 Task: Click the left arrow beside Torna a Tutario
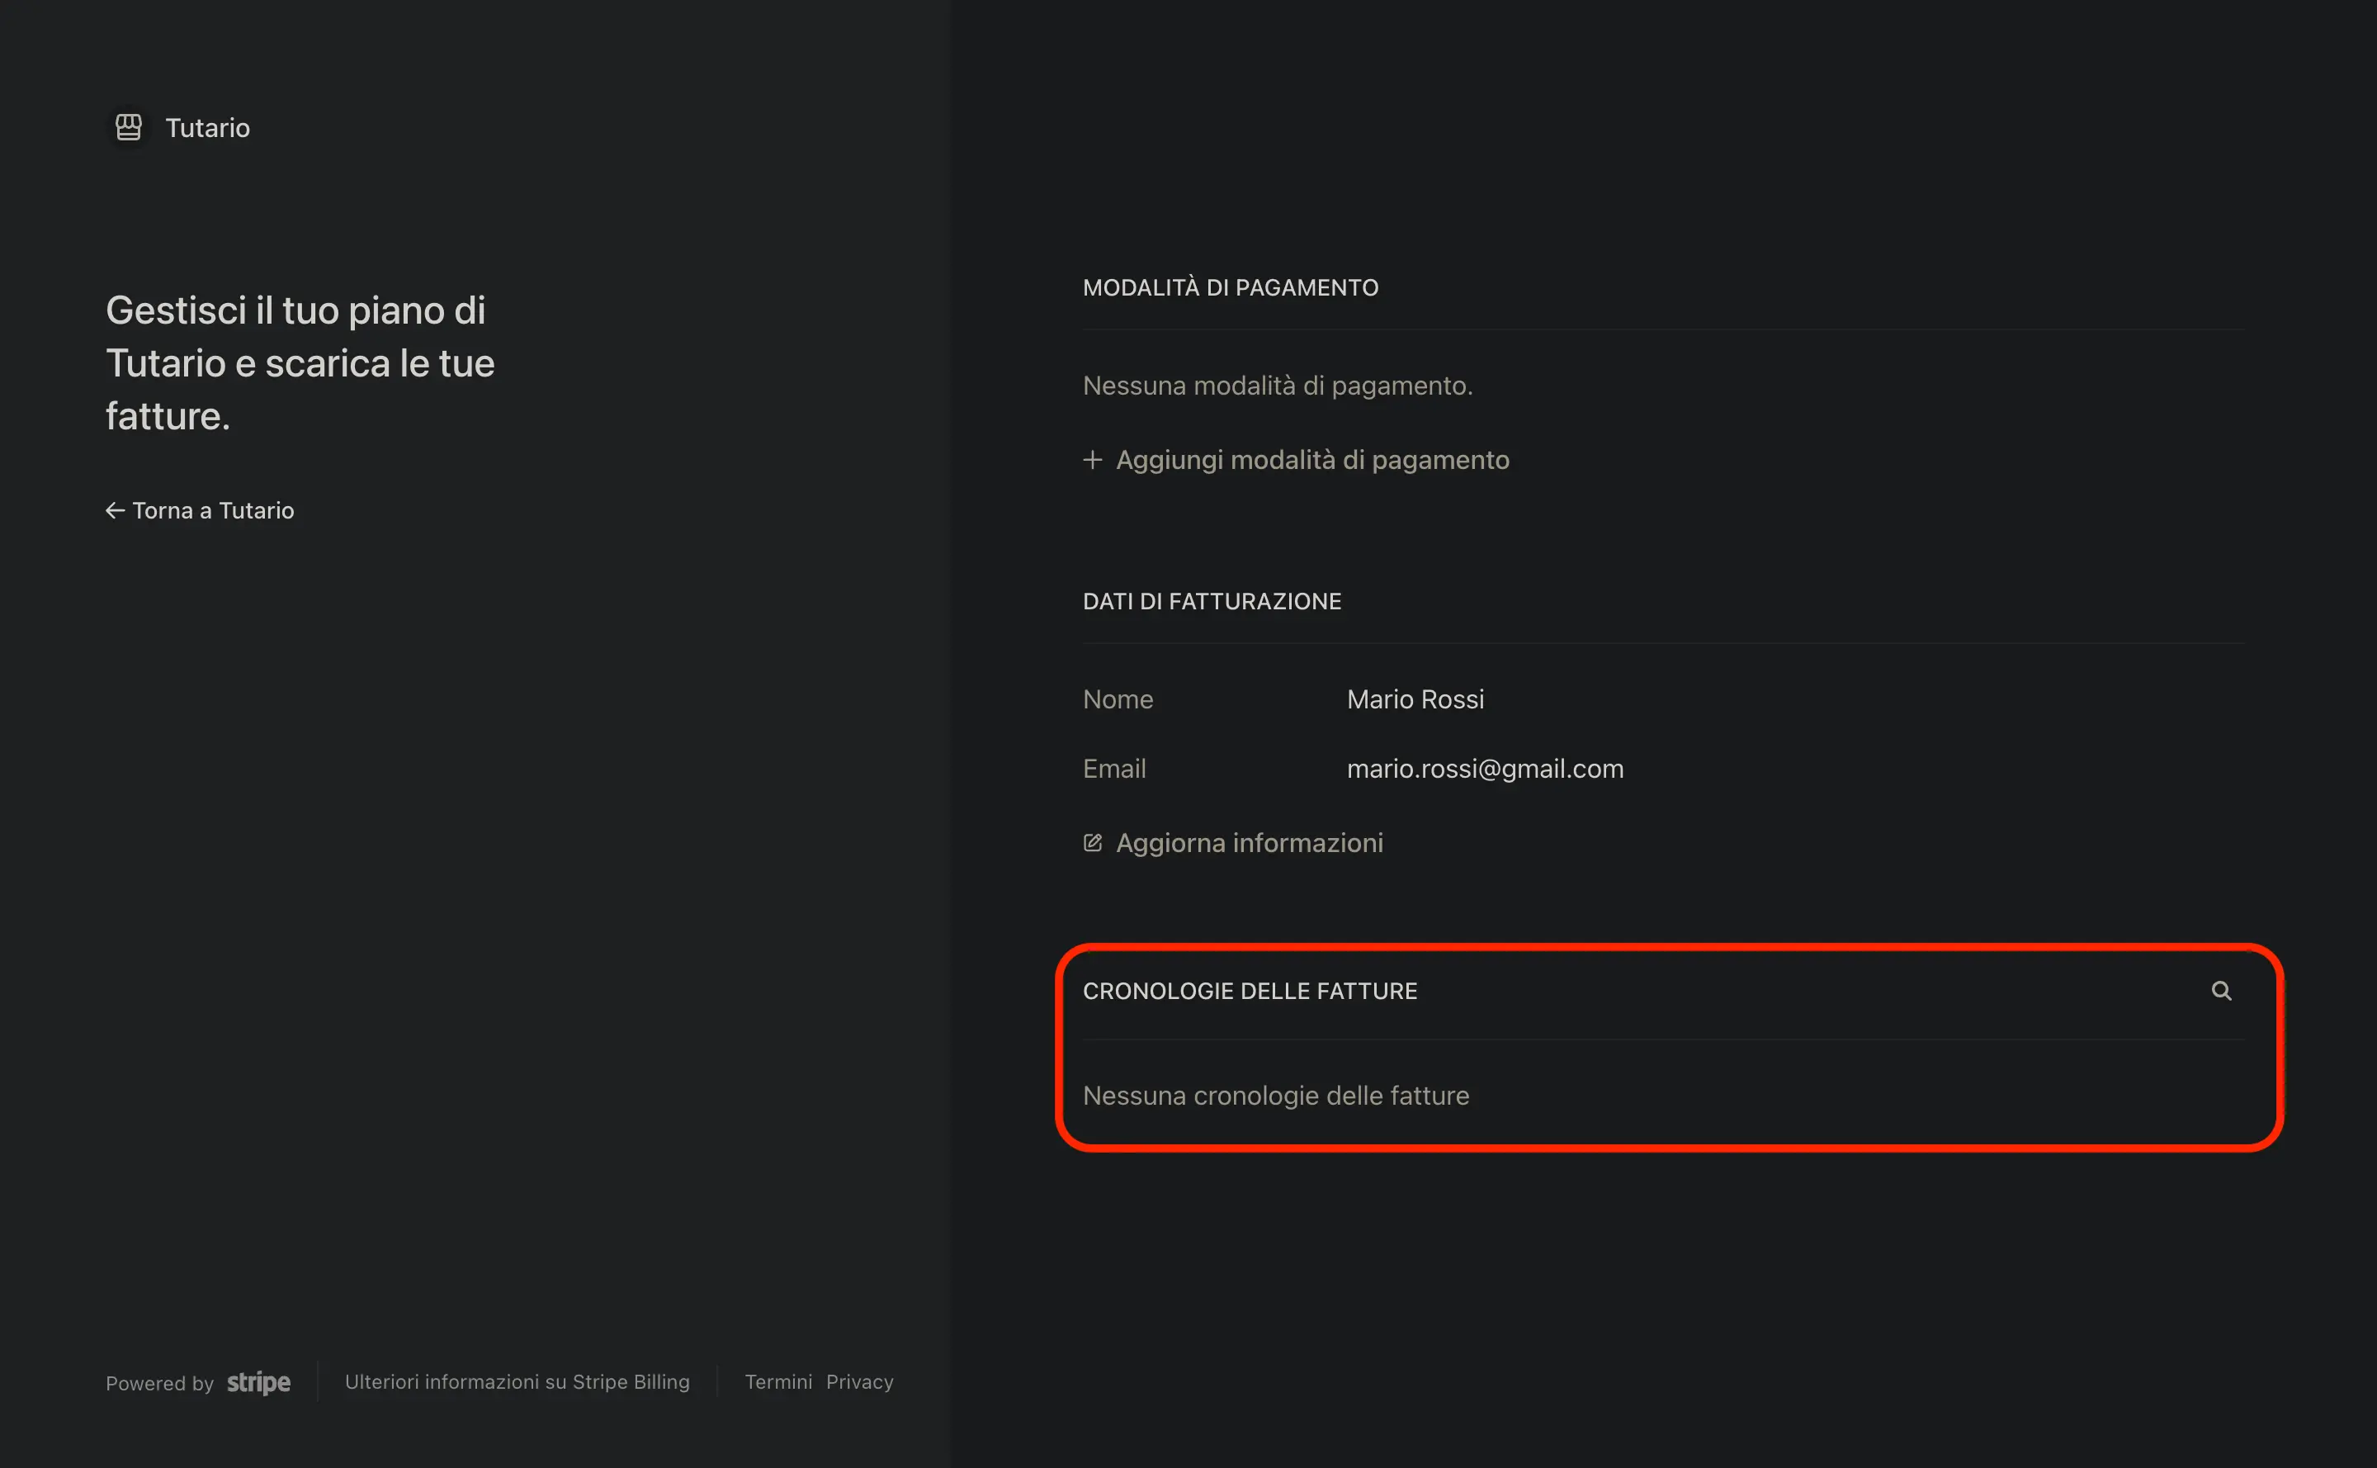click(115, 511)
